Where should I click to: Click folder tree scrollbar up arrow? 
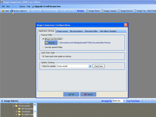(x=35, y=104)
